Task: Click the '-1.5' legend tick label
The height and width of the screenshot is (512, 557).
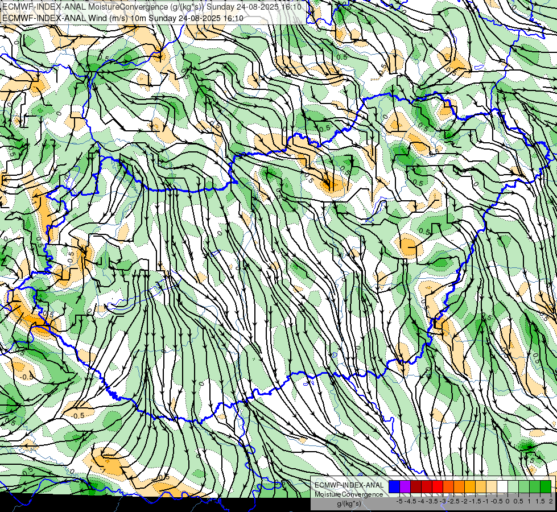Action: coord(475,501)
